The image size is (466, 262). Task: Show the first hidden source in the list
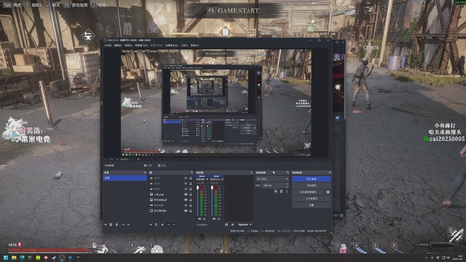click(186, 178)
